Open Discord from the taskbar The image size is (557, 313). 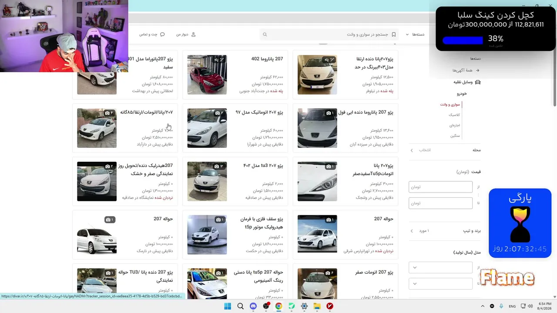point(253,306)
